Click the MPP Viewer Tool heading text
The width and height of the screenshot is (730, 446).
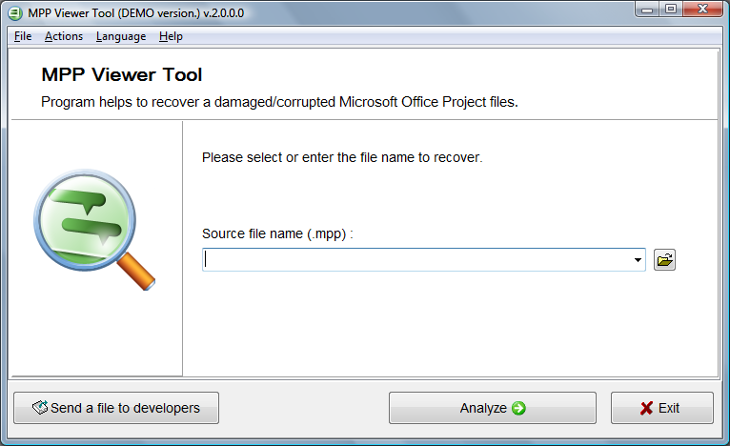coord(122,75)
